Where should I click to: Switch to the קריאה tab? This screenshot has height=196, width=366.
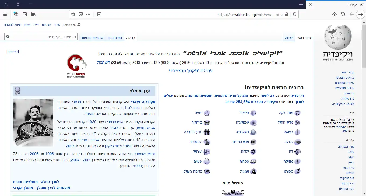point(131,38)
